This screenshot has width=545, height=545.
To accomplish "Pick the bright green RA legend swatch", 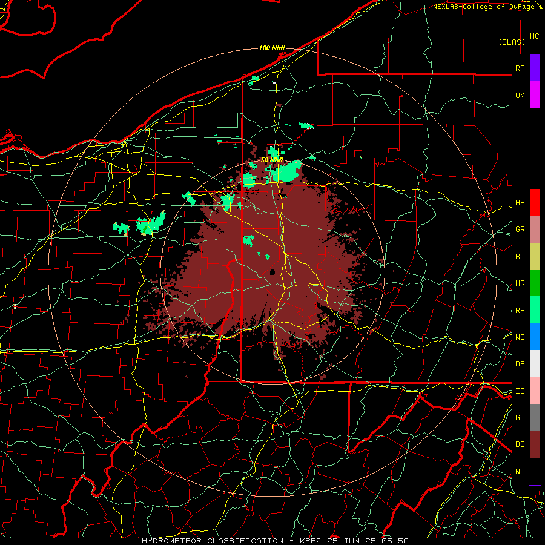I will point(535,310).
